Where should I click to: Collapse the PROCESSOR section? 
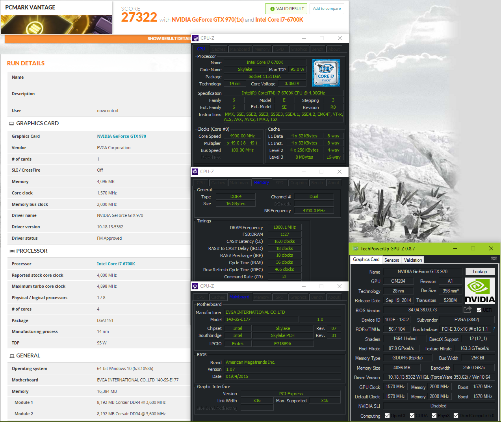(12, 251)
